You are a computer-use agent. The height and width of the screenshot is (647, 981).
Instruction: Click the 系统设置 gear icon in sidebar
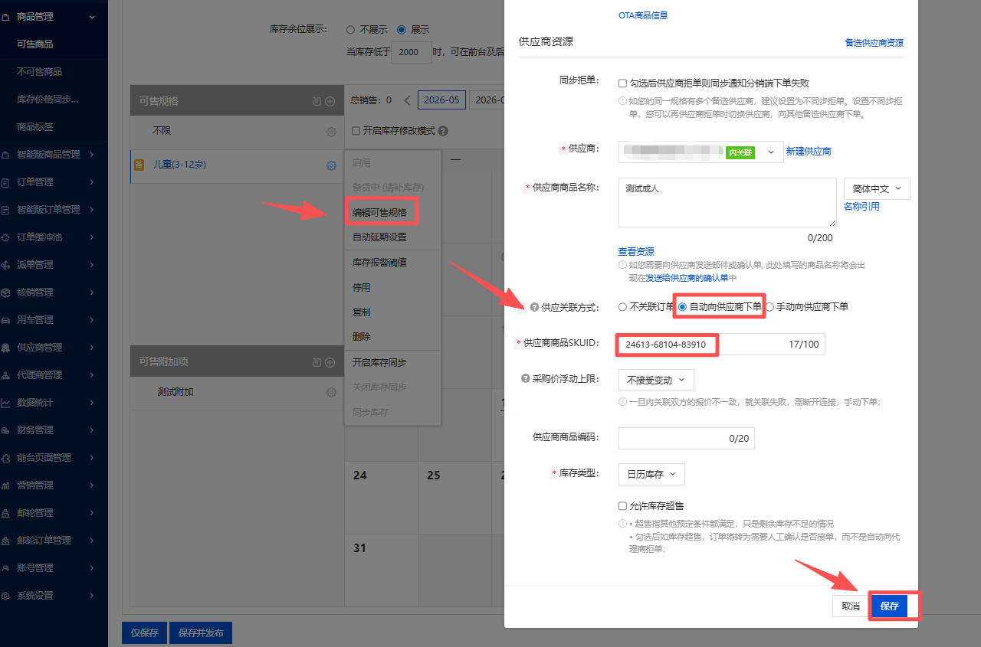[6, 596]
